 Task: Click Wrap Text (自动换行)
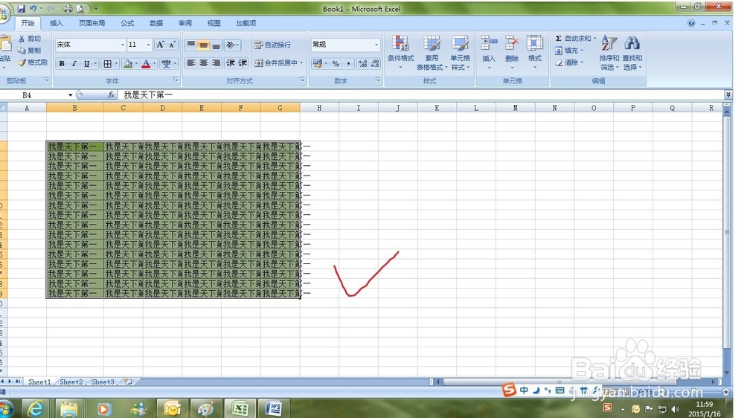tap(273, 45)
